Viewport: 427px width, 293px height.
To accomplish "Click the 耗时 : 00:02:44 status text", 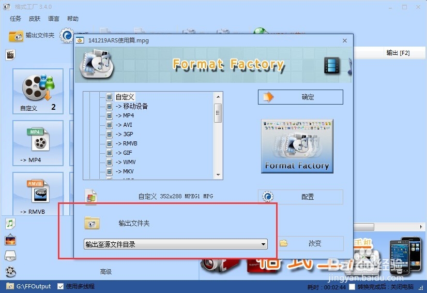I will pos(327,287).
